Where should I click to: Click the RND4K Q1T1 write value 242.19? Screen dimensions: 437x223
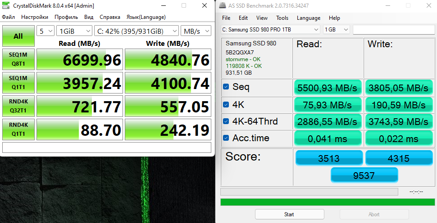(x=168, y=129)
